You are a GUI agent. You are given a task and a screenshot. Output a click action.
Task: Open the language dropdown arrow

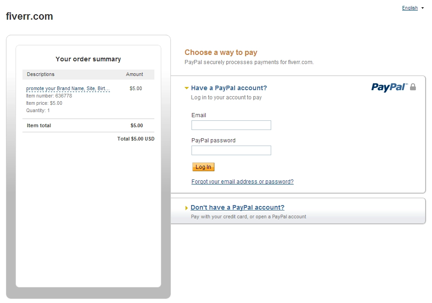422,8
